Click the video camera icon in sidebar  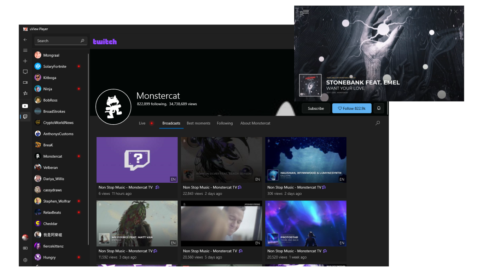[x=25, y=83]
